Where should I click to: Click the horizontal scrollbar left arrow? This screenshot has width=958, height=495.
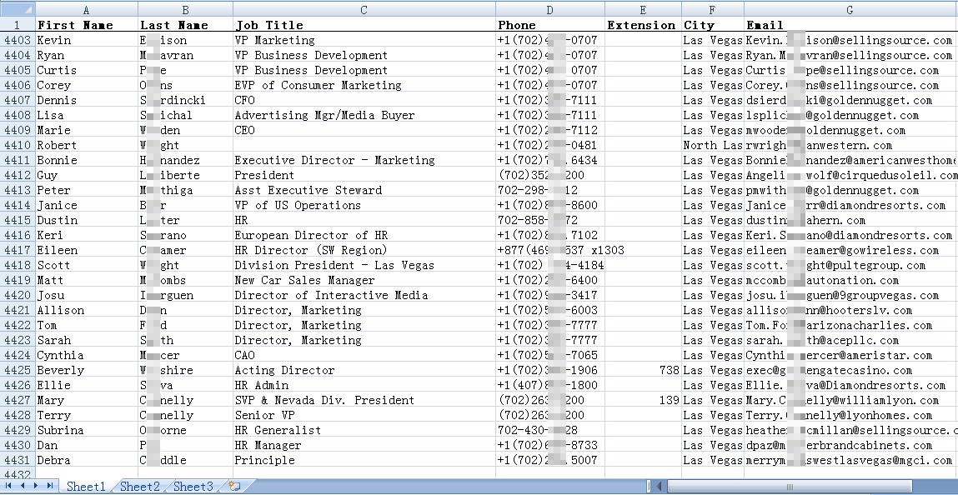(x=659, y=486)
